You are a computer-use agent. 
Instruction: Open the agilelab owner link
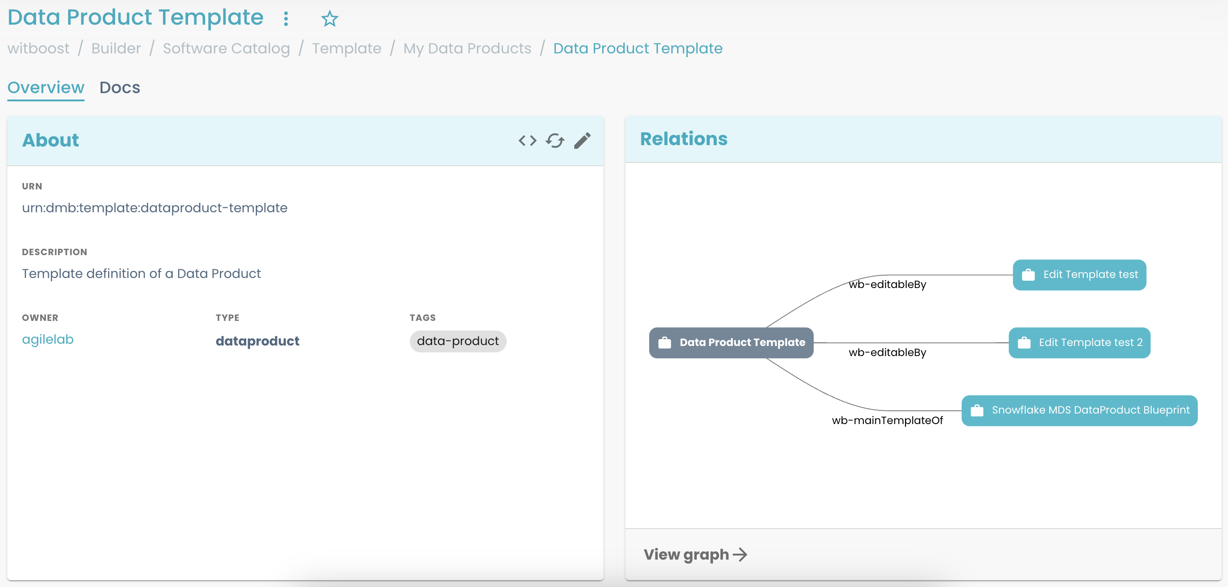click(48, 339)
